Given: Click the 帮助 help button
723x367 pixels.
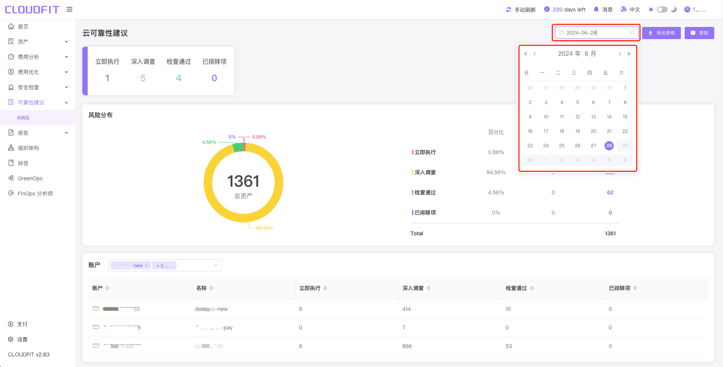Looking at the screenshot, I should 699,33.
